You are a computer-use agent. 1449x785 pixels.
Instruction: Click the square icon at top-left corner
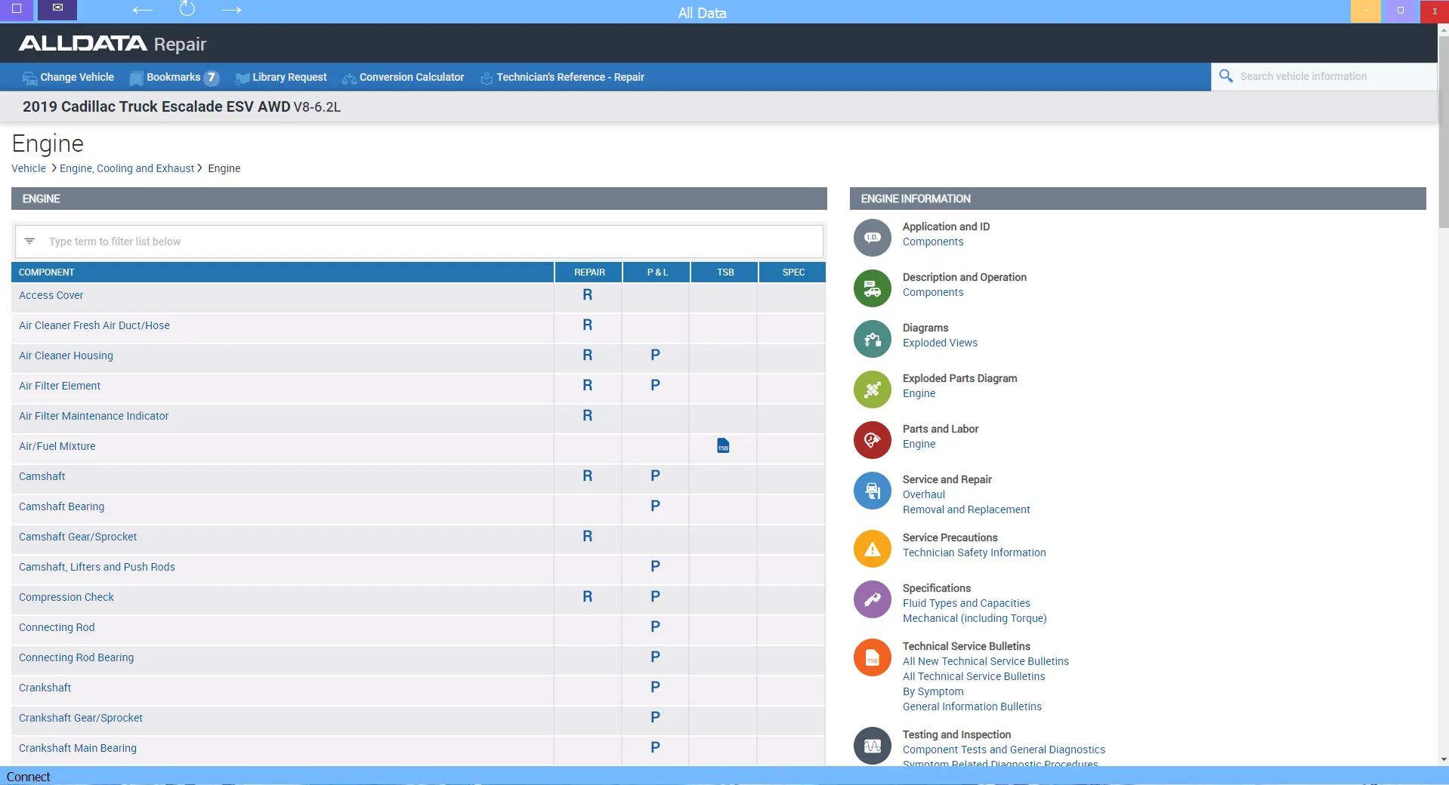17,8
